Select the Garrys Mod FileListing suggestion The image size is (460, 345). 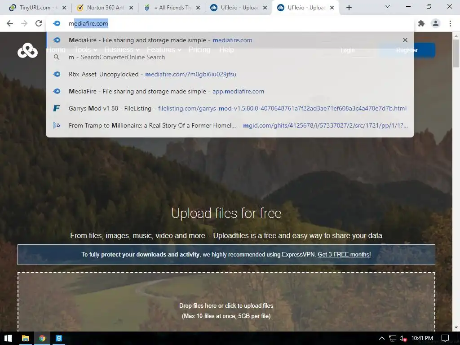[230, 108]
